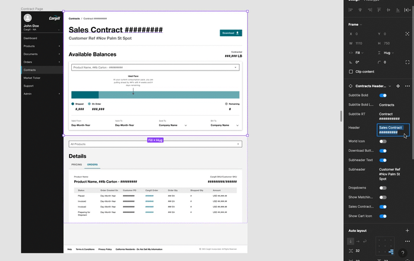
Task: Align horizontal centers icon
Action: 360,10
